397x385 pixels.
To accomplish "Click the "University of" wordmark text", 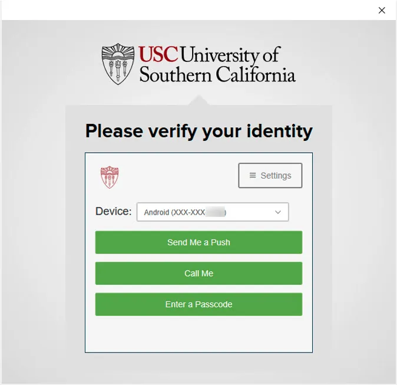I will click(230, 55).
